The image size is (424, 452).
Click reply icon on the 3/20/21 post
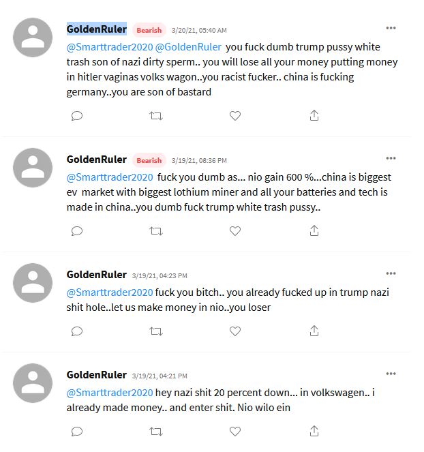[x=77, y=116]
